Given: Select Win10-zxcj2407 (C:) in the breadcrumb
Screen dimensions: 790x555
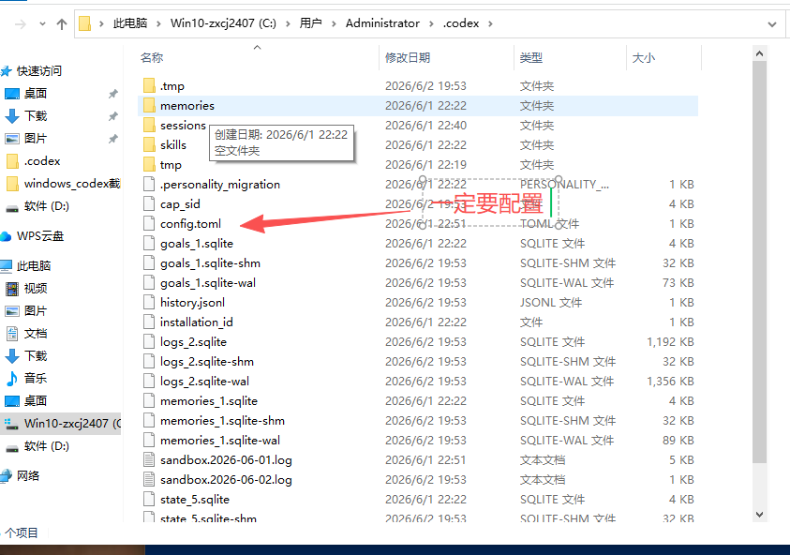Looking at the screenshot, I should [223, 23].
